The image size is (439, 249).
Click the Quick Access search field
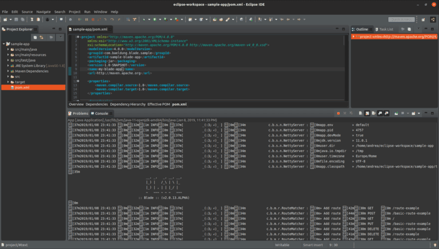400,19
